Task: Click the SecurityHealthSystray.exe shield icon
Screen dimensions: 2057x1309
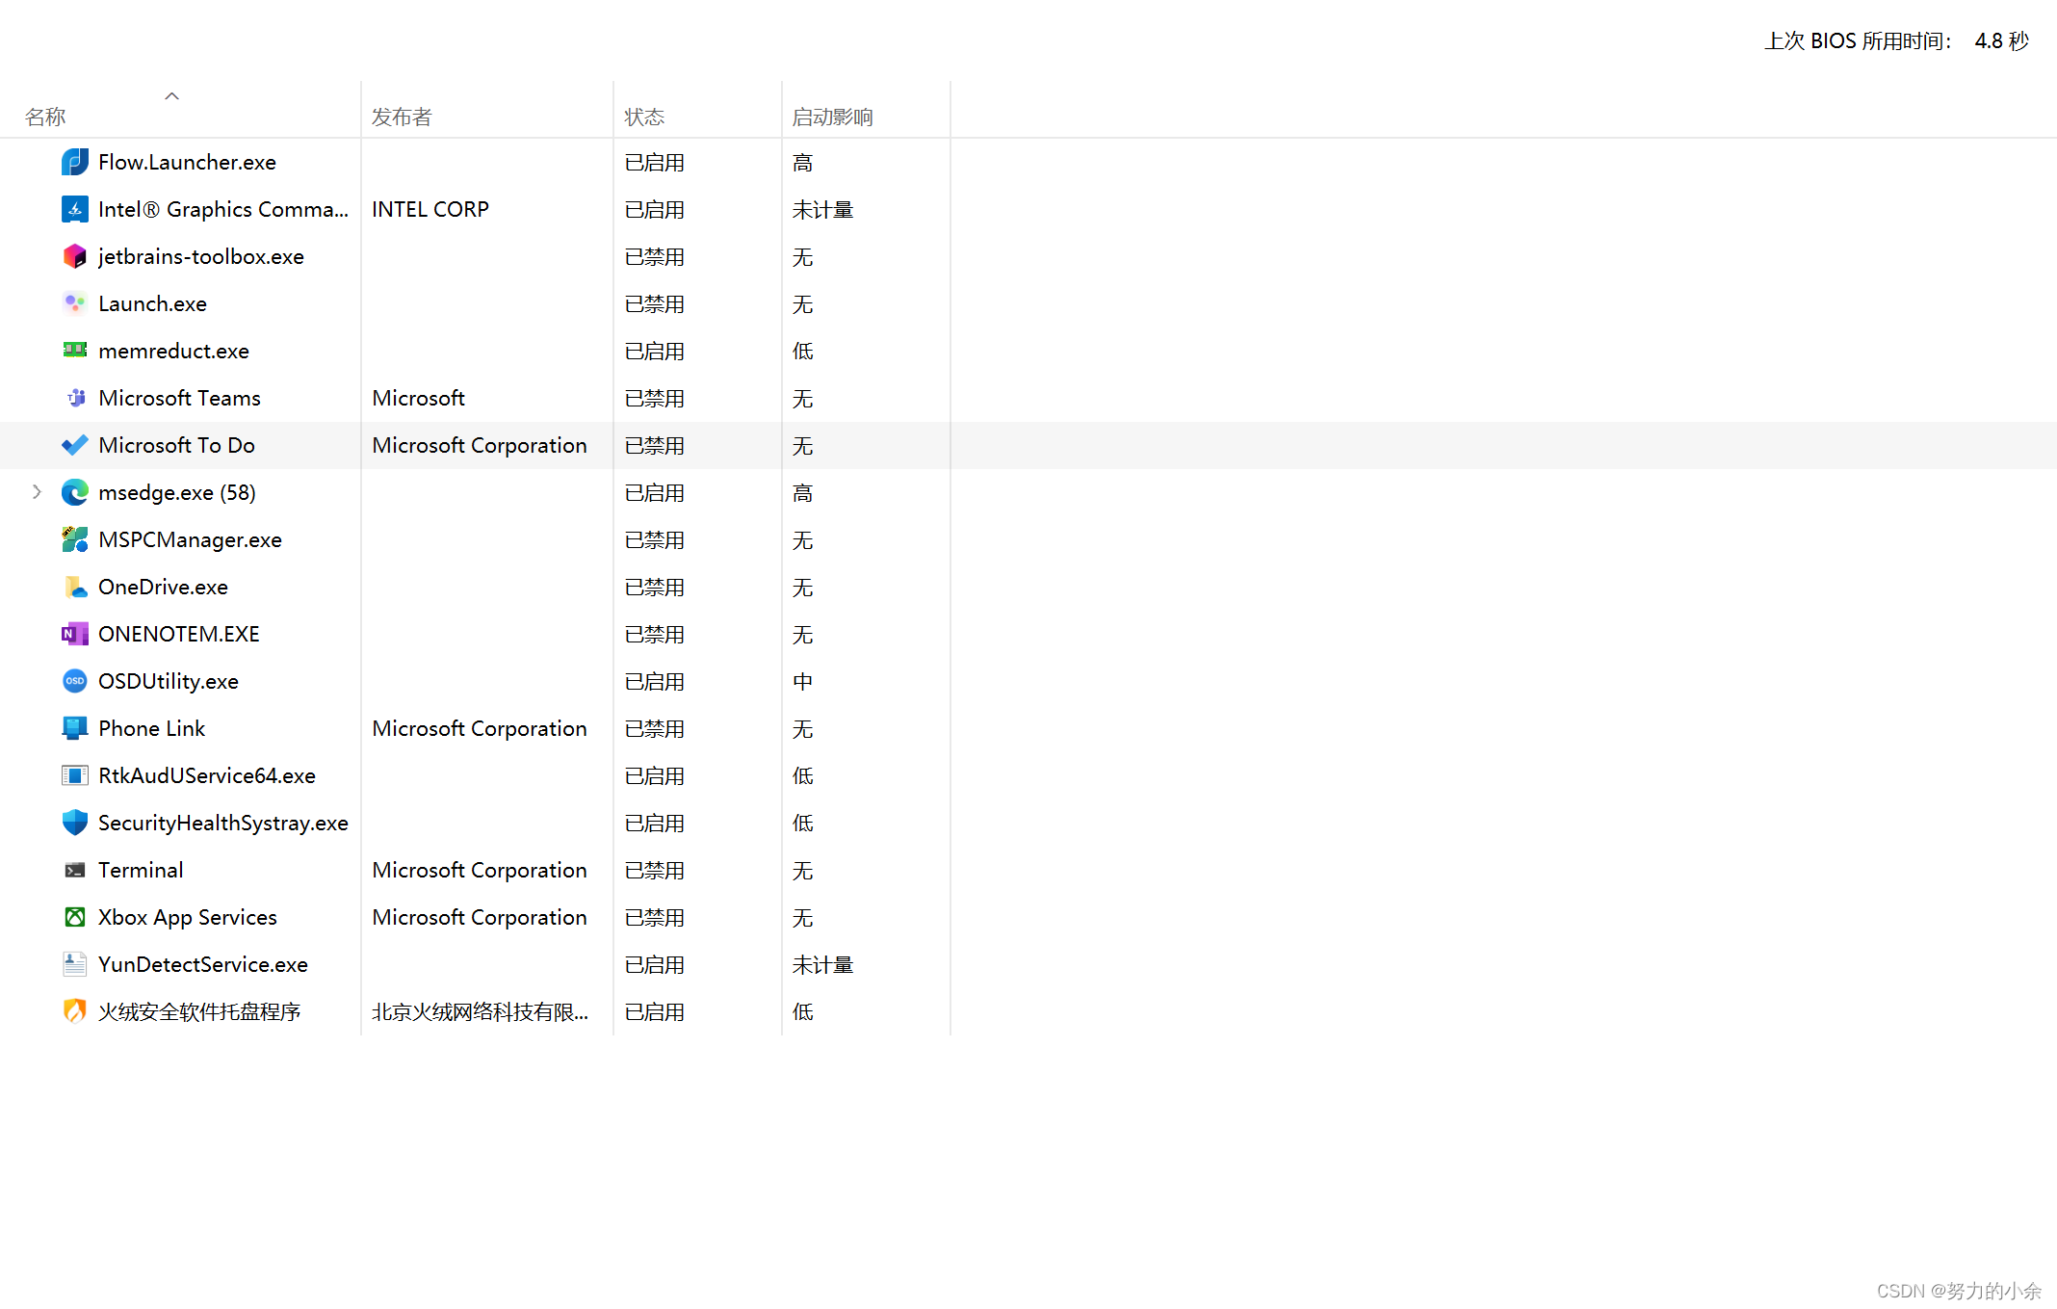Action: (74, 823)
